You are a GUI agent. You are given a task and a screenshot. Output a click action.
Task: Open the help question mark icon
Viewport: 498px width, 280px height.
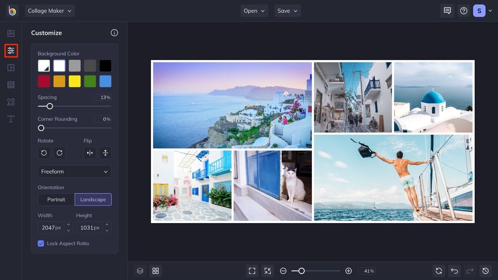pyautogui.click(x=464, y=11)
